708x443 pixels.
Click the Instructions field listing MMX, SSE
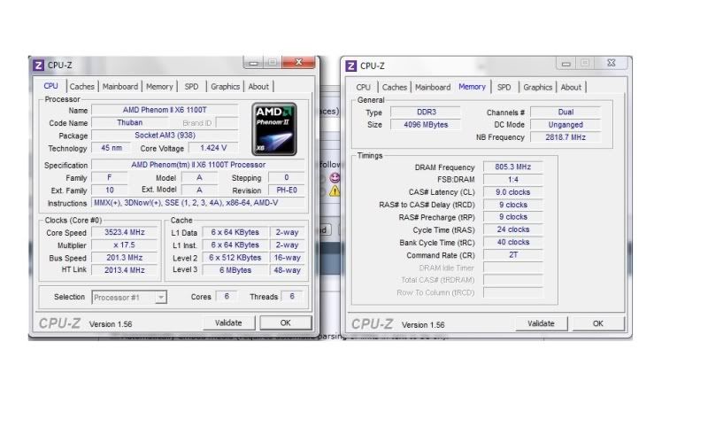[x=198, y=203]
